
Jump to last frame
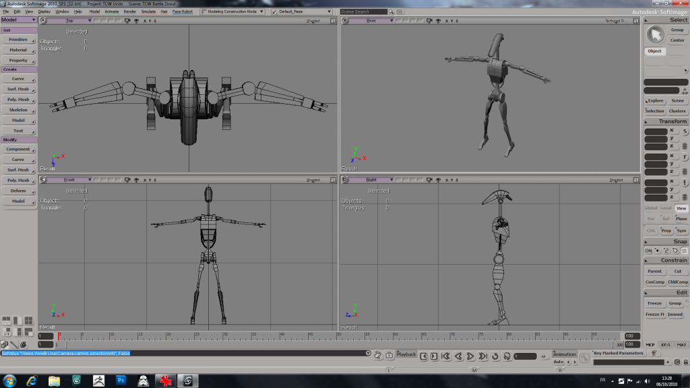[x=482, y=356]
